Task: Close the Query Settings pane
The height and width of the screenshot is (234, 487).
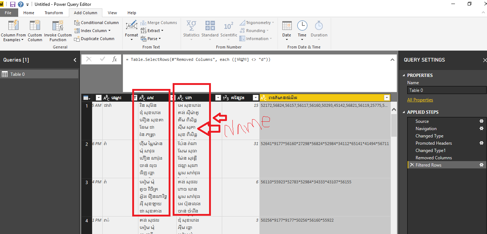Action: [484, 60]
